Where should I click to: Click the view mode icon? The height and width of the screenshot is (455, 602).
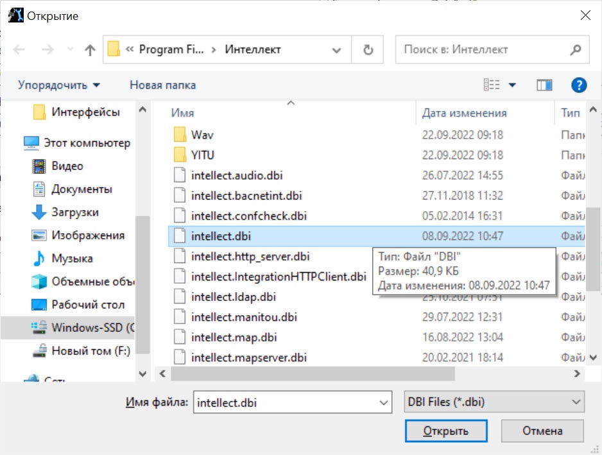[492, 85]
